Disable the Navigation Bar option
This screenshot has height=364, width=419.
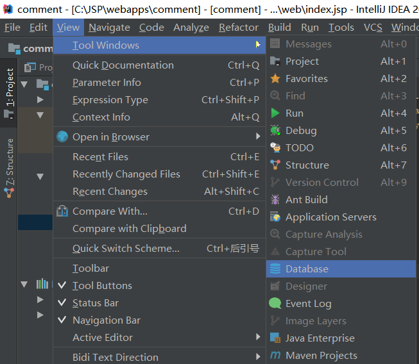(106, 320)
